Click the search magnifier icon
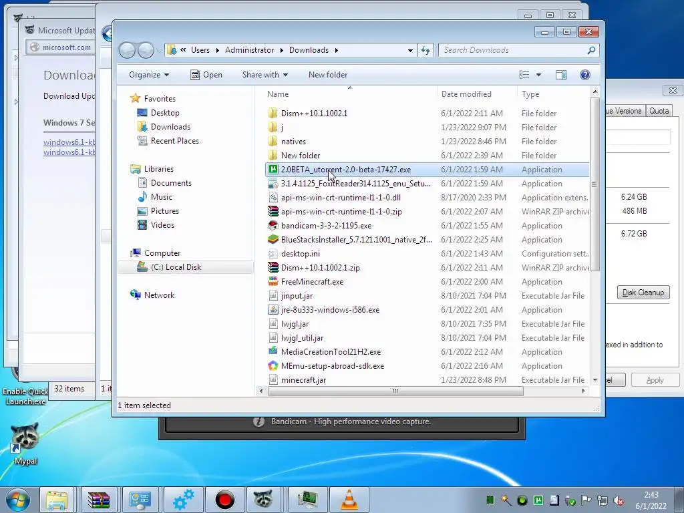684x513 pixels. [591, 50]
